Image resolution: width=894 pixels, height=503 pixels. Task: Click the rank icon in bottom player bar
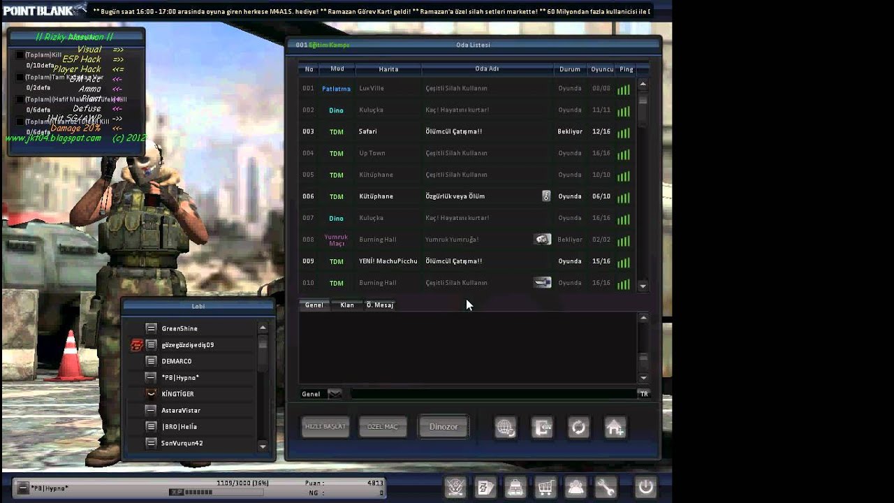(23, 488)
